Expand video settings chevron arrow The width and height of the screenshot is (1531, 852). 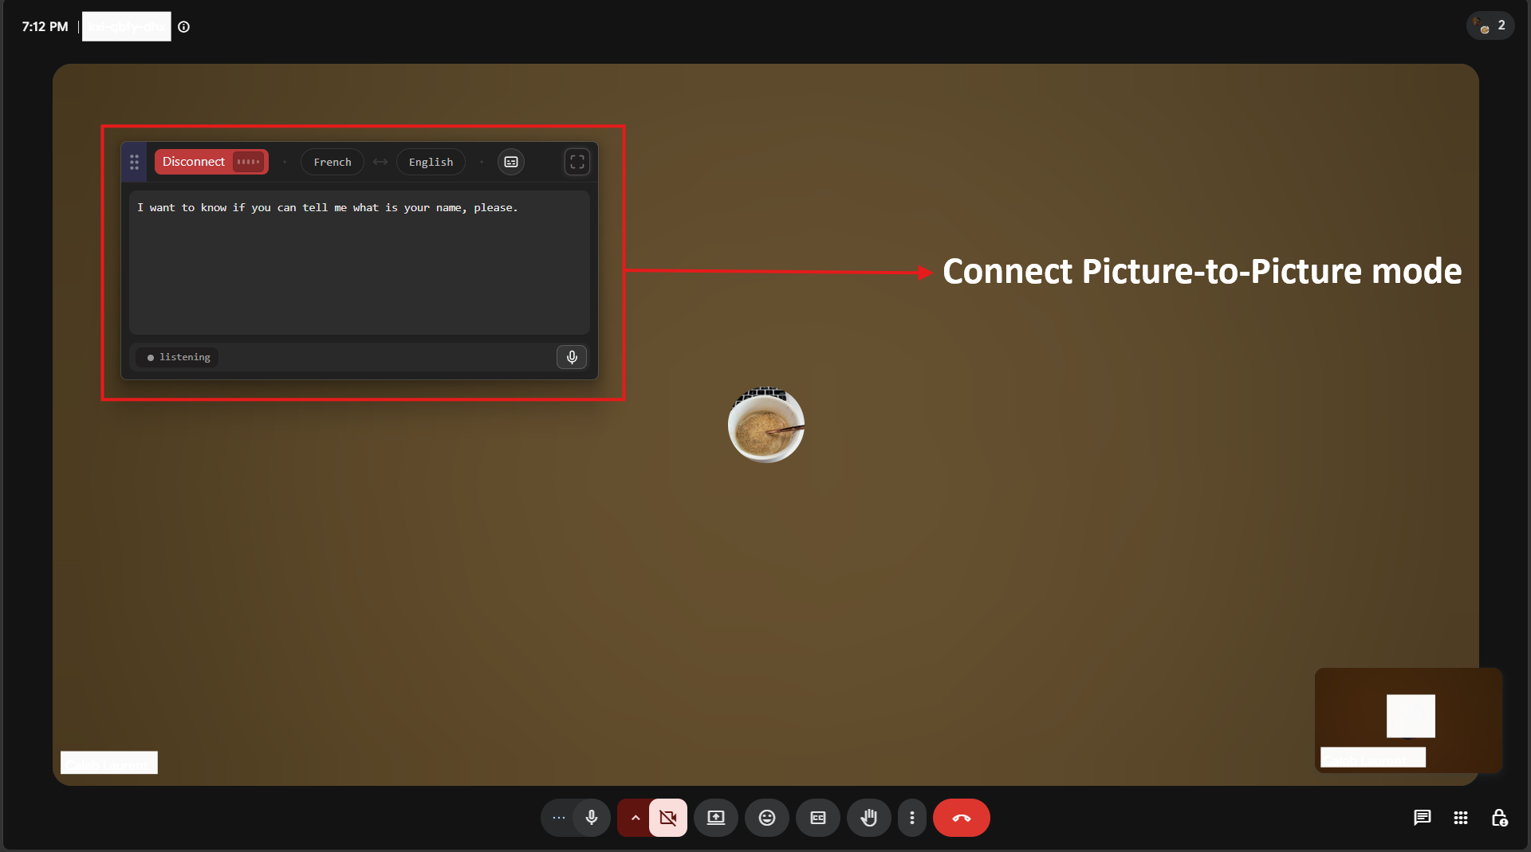[x=635, y=818]
